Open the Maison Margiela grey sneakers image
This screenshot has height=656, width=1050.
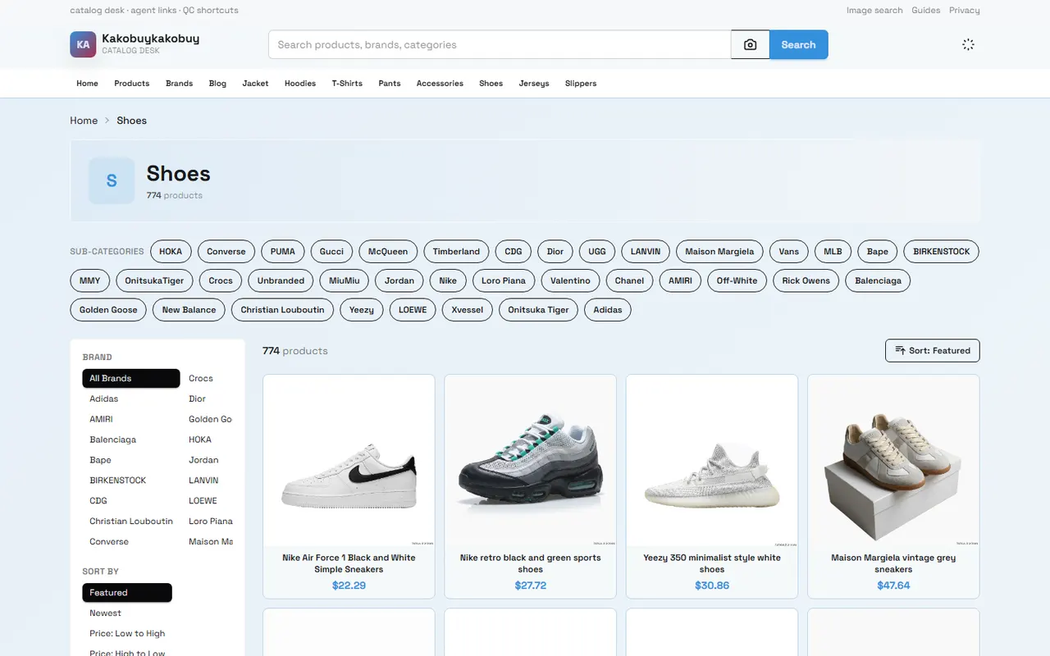pos(893,461)
